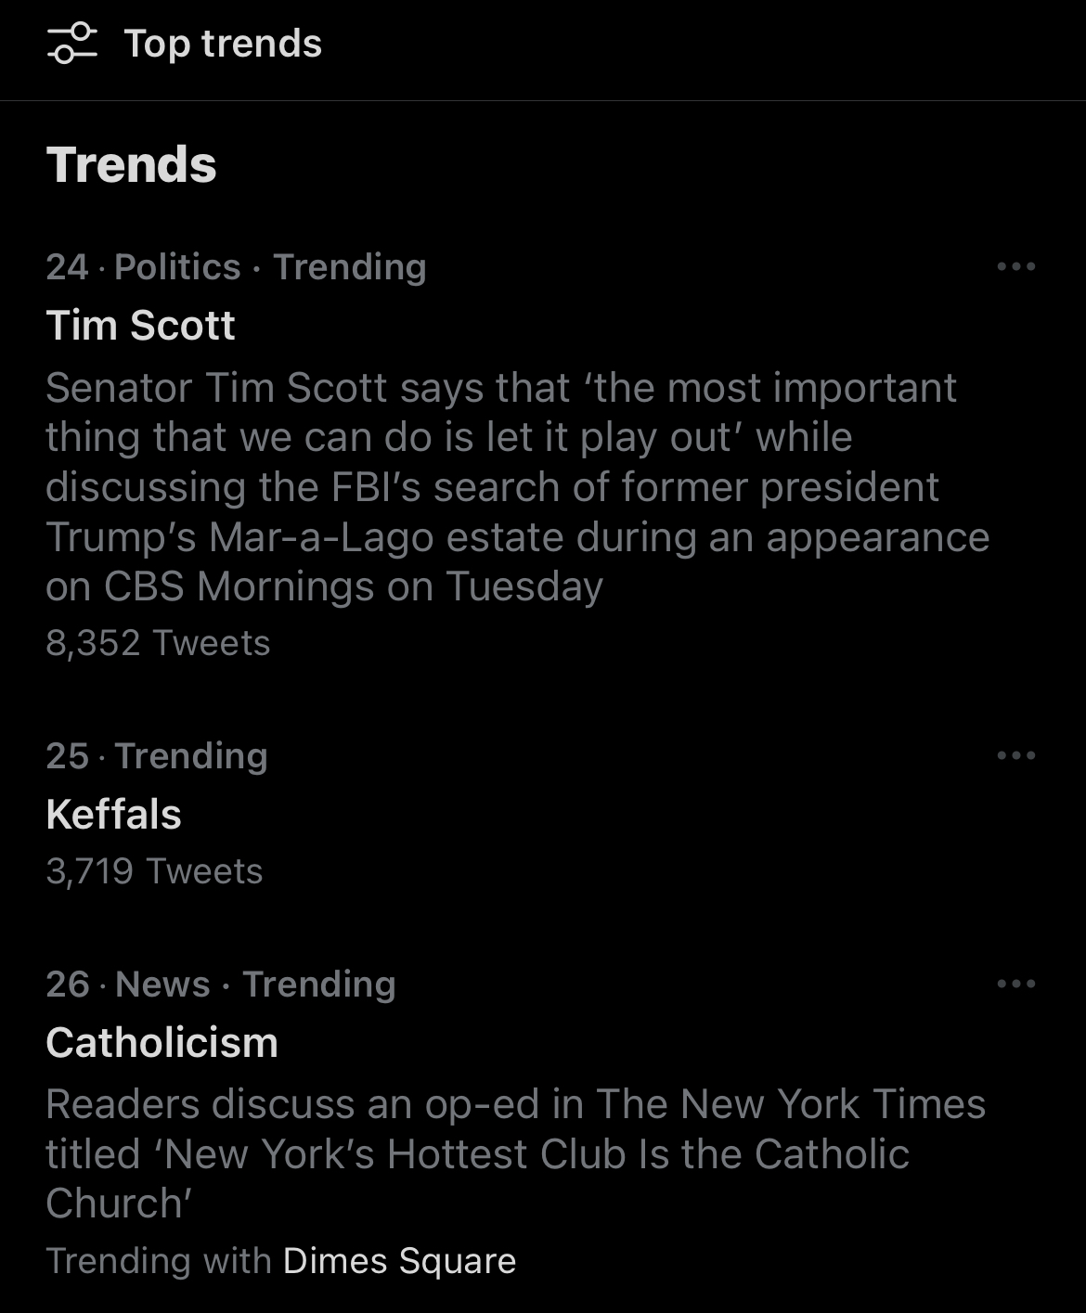Open the Dimes Square related trend

(x=399, y=1261)
